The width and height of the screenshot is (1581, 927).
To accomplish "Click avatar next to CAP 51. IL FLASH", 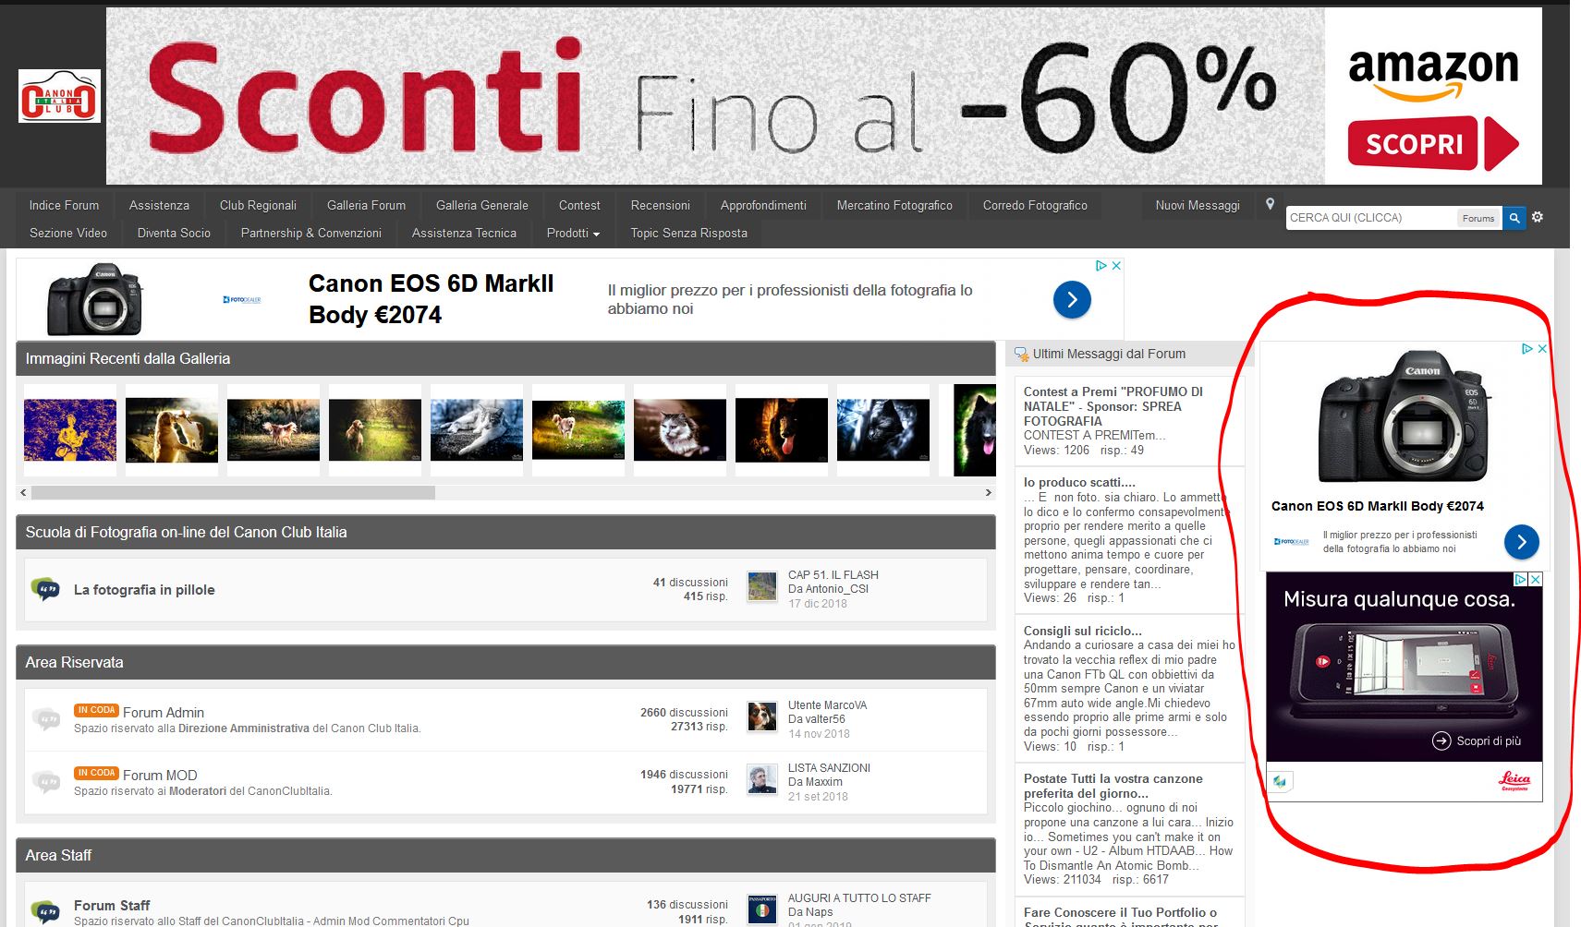I will tap(762, 586).
